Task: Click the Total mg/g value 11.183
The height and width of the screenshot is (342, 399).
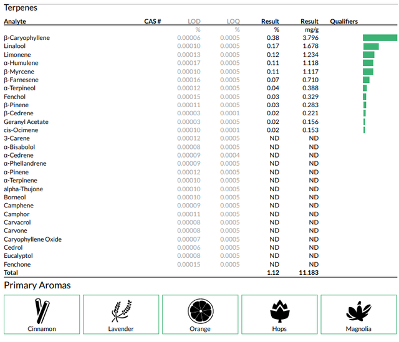Action: pos(309,273)
